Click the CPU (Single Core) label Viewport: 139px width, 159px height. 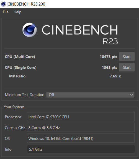coord(21,67)
